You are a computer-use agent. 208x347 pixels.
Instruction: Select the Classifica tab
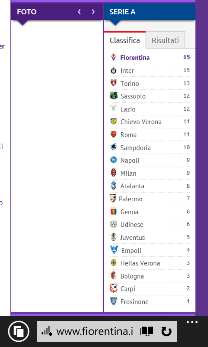click(x=125, y=40)
